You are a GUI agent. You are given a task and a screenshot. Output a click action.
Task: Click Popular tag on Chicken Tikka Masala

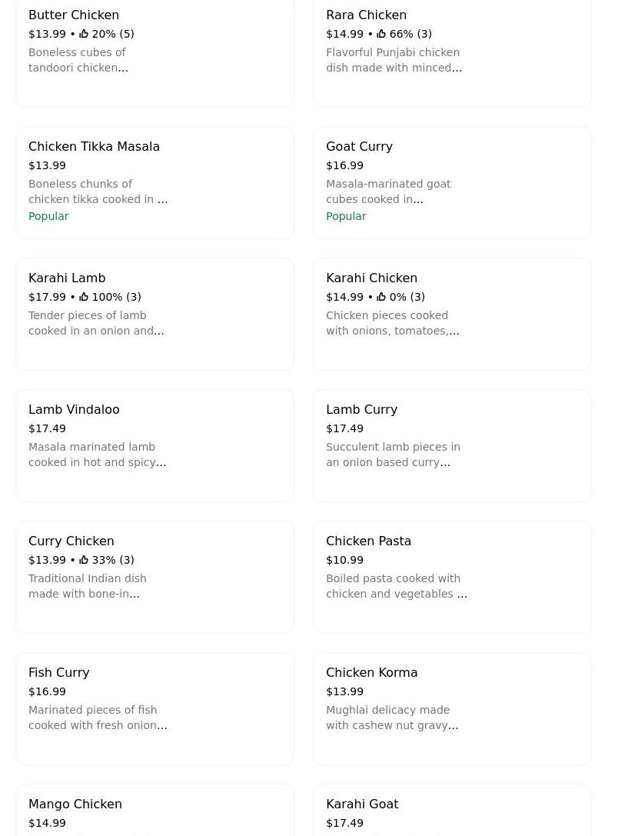(48, 216)
